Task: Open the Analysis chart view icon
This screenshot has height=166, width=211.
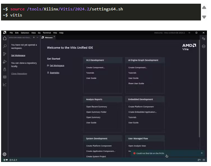Action: pyautogui.click(x=5, y=84)
